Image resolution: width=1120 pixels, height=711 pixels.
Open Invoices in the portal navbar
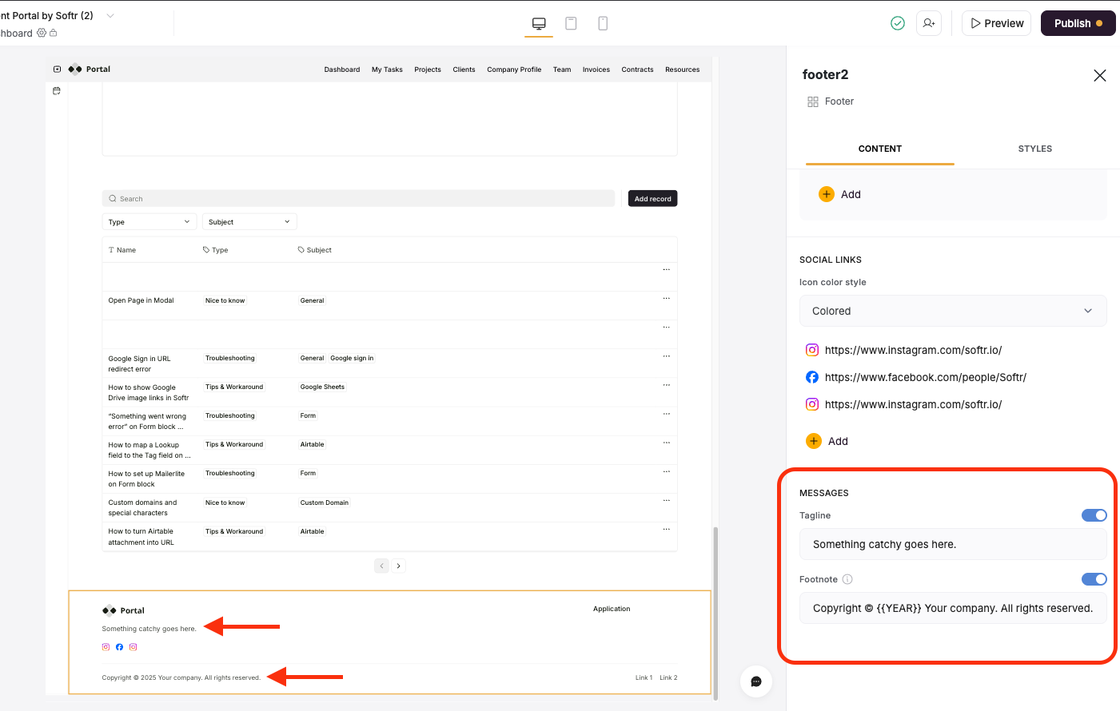tap(596, 70)
